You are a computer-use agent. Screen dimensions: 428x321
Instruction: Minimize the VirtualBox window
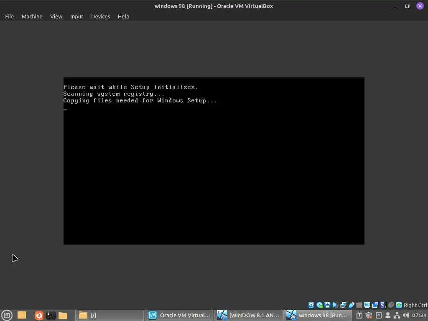[395, 6]
